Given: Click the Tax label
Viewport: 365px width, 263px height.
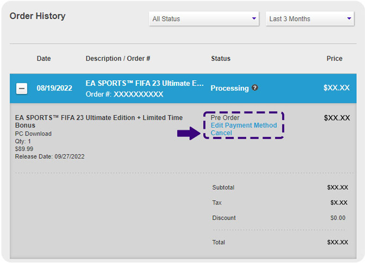Looking at the screenshot, I should [217, 203].
